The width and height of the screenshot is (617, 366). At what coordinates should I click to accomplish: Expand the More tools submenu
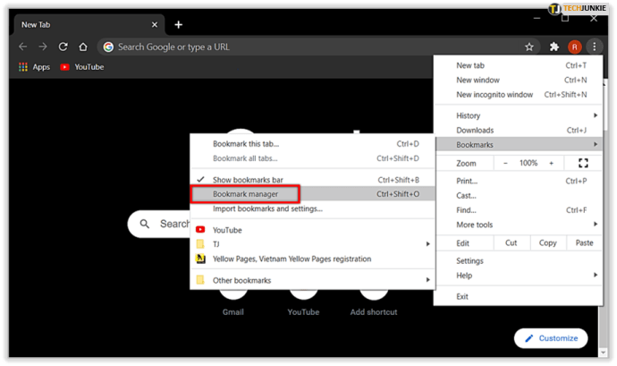pyautogui.click(x=519, y=225)
